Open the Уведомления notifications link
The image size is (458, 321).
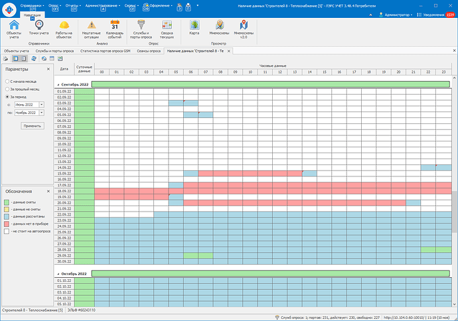433,15
